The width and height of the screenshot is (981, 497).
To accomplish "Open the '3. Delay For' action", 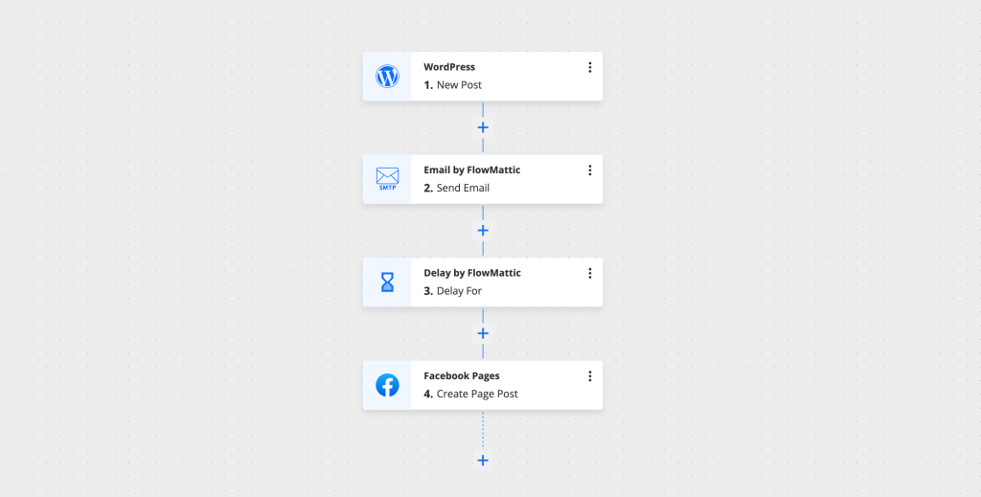I will (x=452, y=291).
